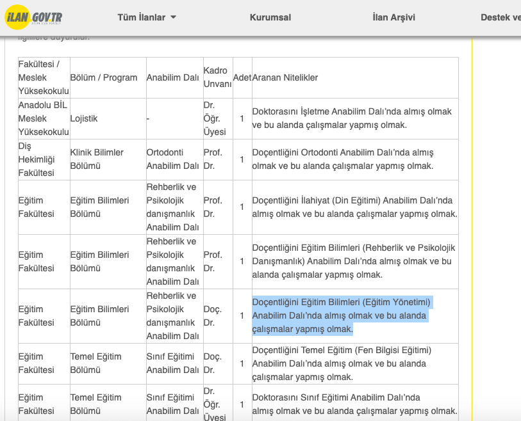Click the Klinik Bilimler Bölümü cell
The width and height of the screenshot is (521, 421).
click(97, 159)
